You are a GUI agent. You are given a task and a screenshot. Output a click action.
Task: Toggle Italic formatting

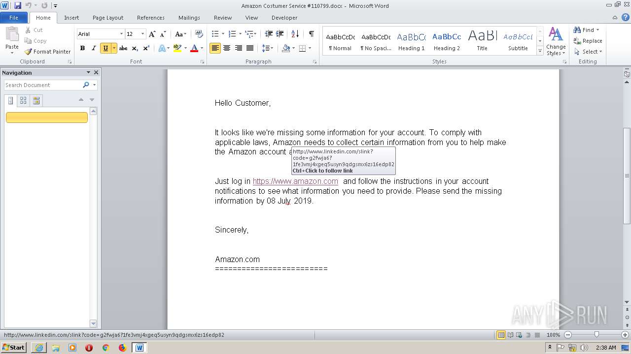point(94,48)
